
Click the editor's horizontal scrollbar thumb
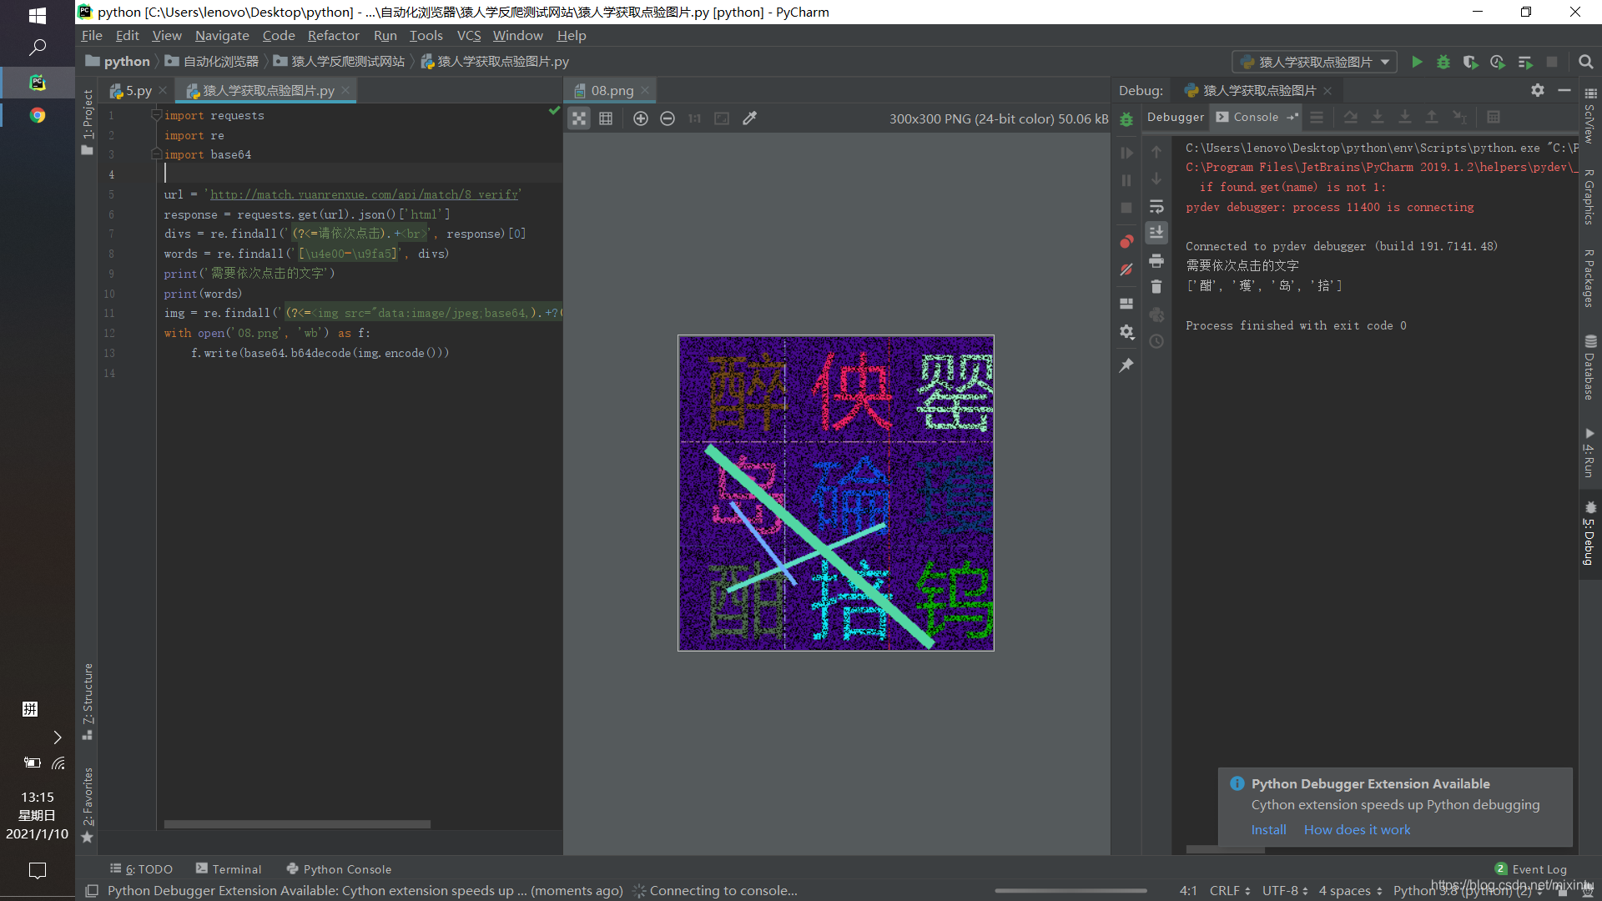coord(297,824)
